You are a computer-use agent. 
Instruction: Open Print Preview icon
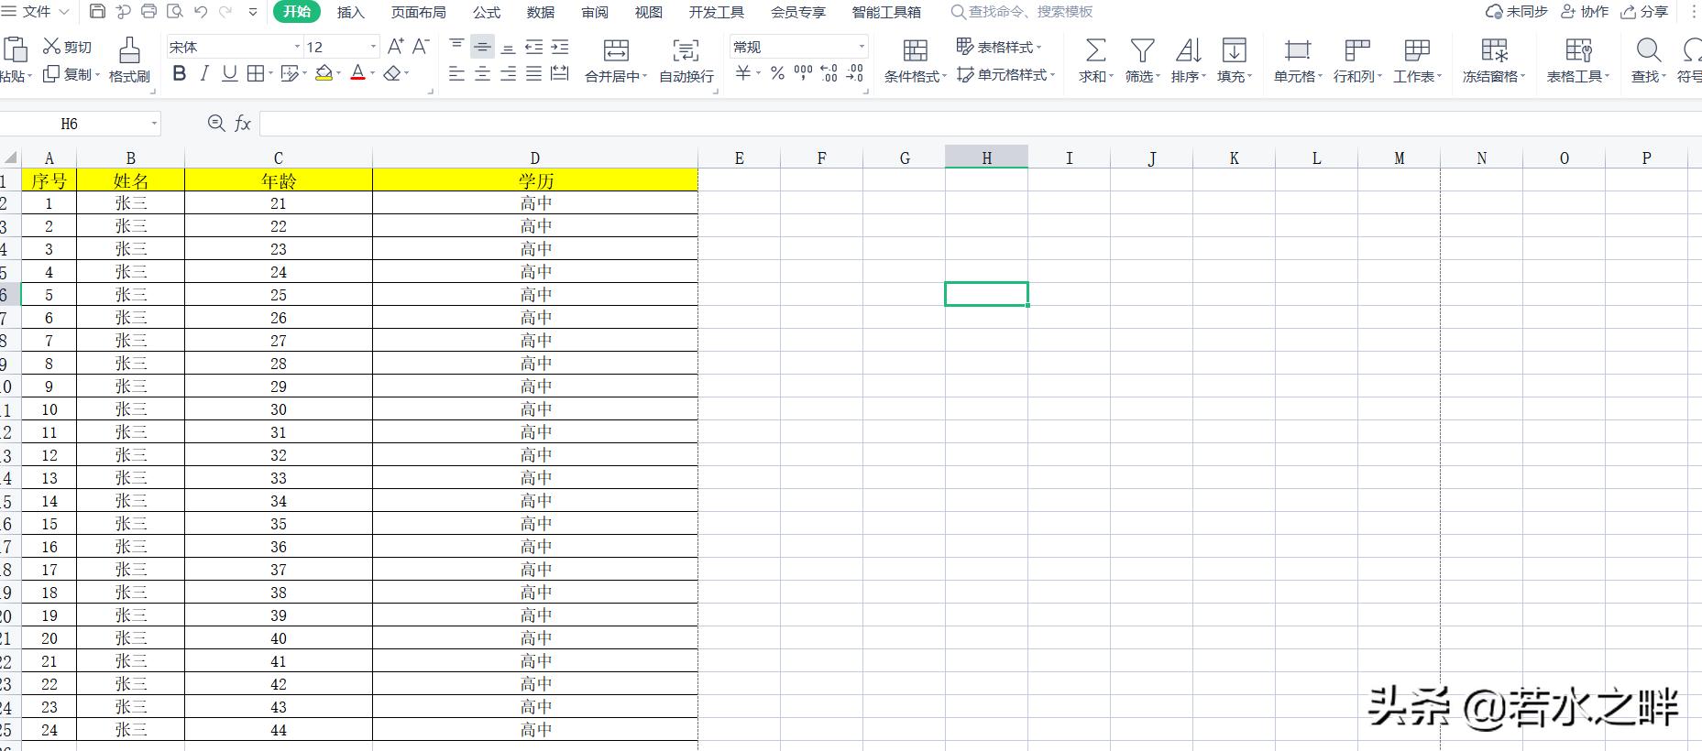(174, 12)
